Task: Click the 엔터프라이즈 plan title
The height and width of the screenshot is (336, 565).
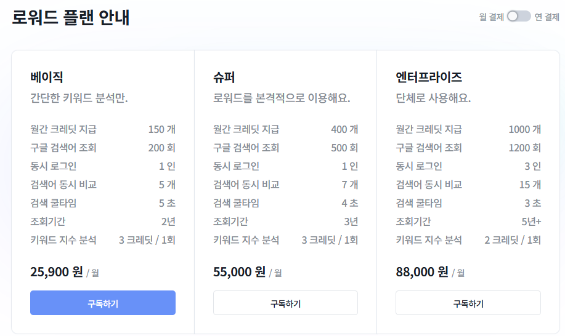Action: 429,77
